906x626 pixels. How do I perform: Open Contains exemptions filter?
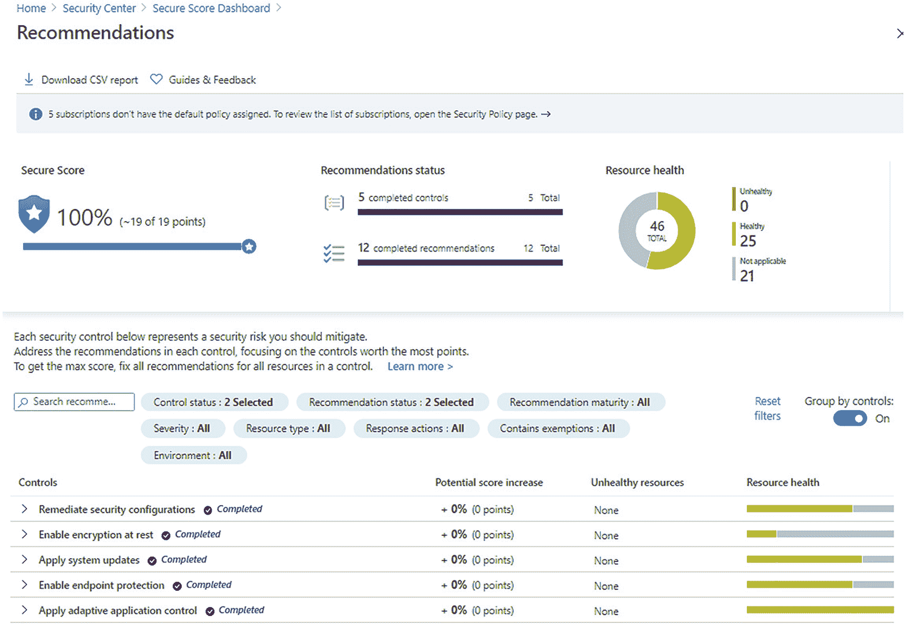pos(558,429)
